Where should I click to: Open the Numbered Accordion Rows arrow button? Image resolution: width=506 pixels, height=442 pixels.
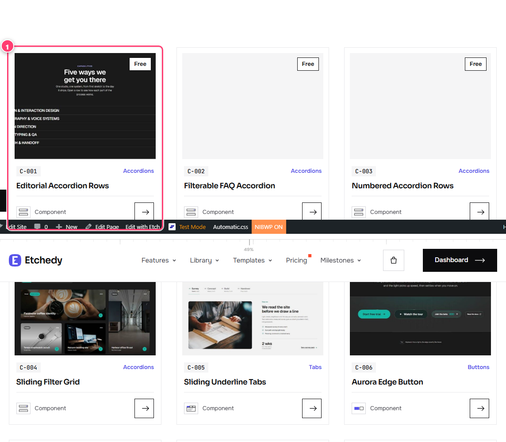pos(479,211)
